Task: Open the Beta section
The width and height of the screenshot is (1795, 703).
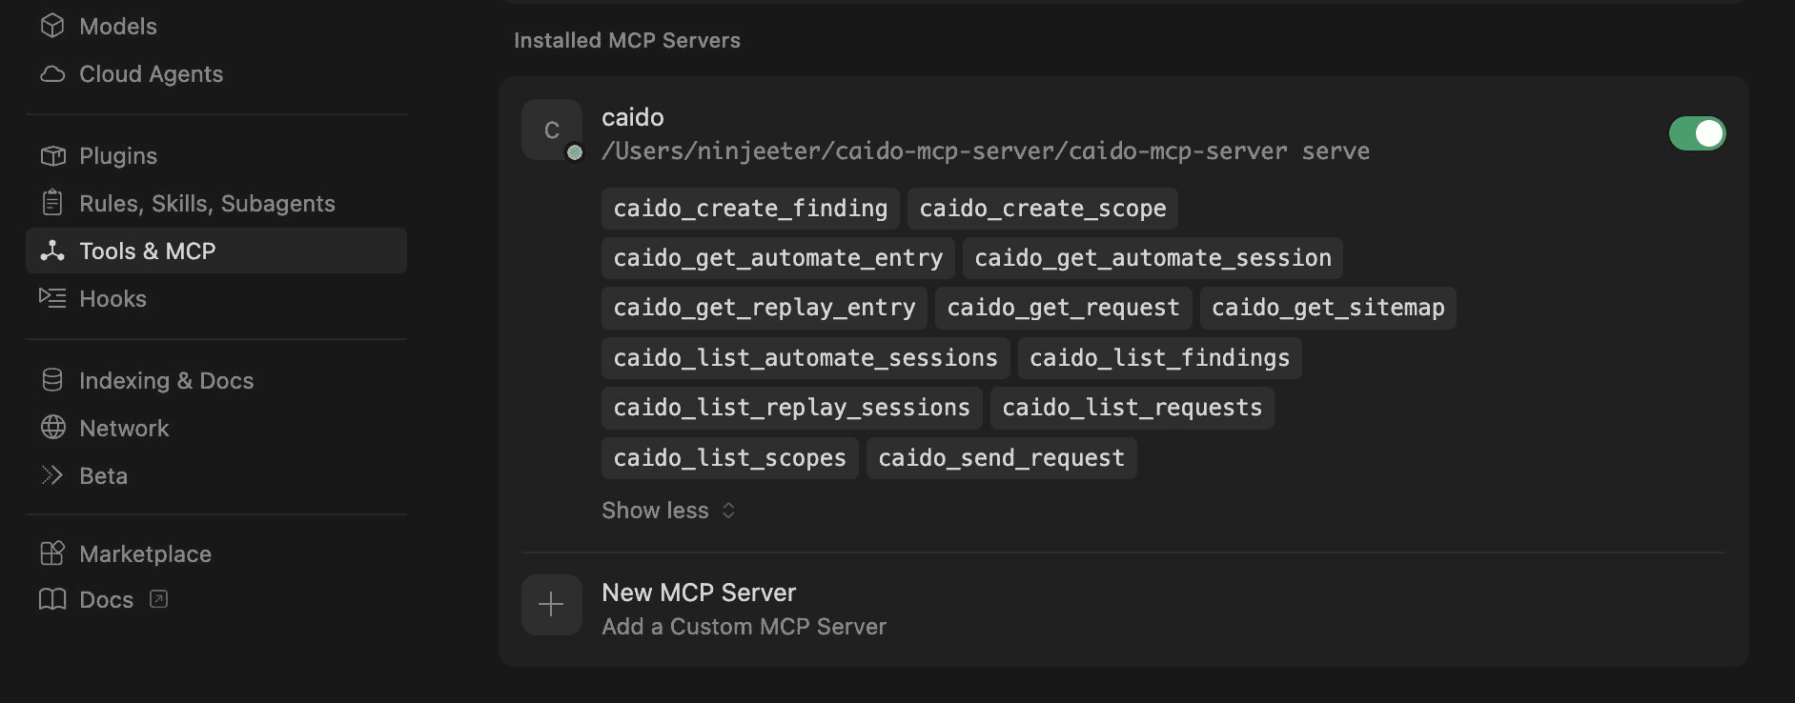Action: pos(103,475)
